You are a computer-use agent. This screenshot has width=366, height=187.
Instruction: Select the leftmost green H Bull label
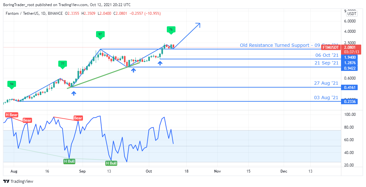coord(69,161)
